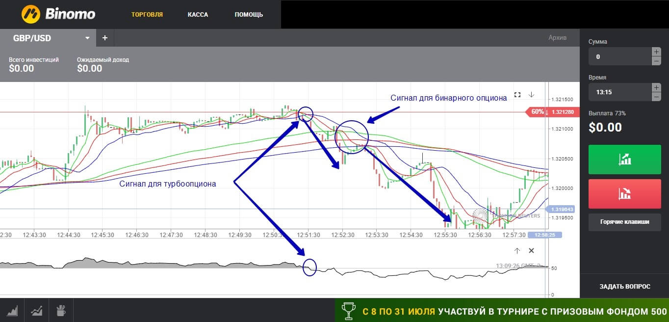This screenshot has height=322, width=669.
Task: Open the Торговля menu item
Action: [x=147, y=14]
